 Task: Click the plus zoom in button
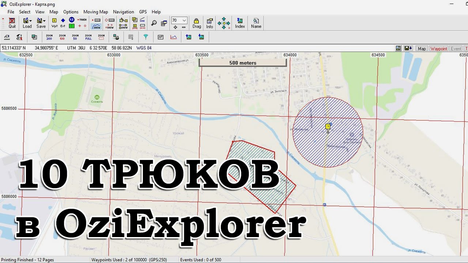tap(175, 27)
